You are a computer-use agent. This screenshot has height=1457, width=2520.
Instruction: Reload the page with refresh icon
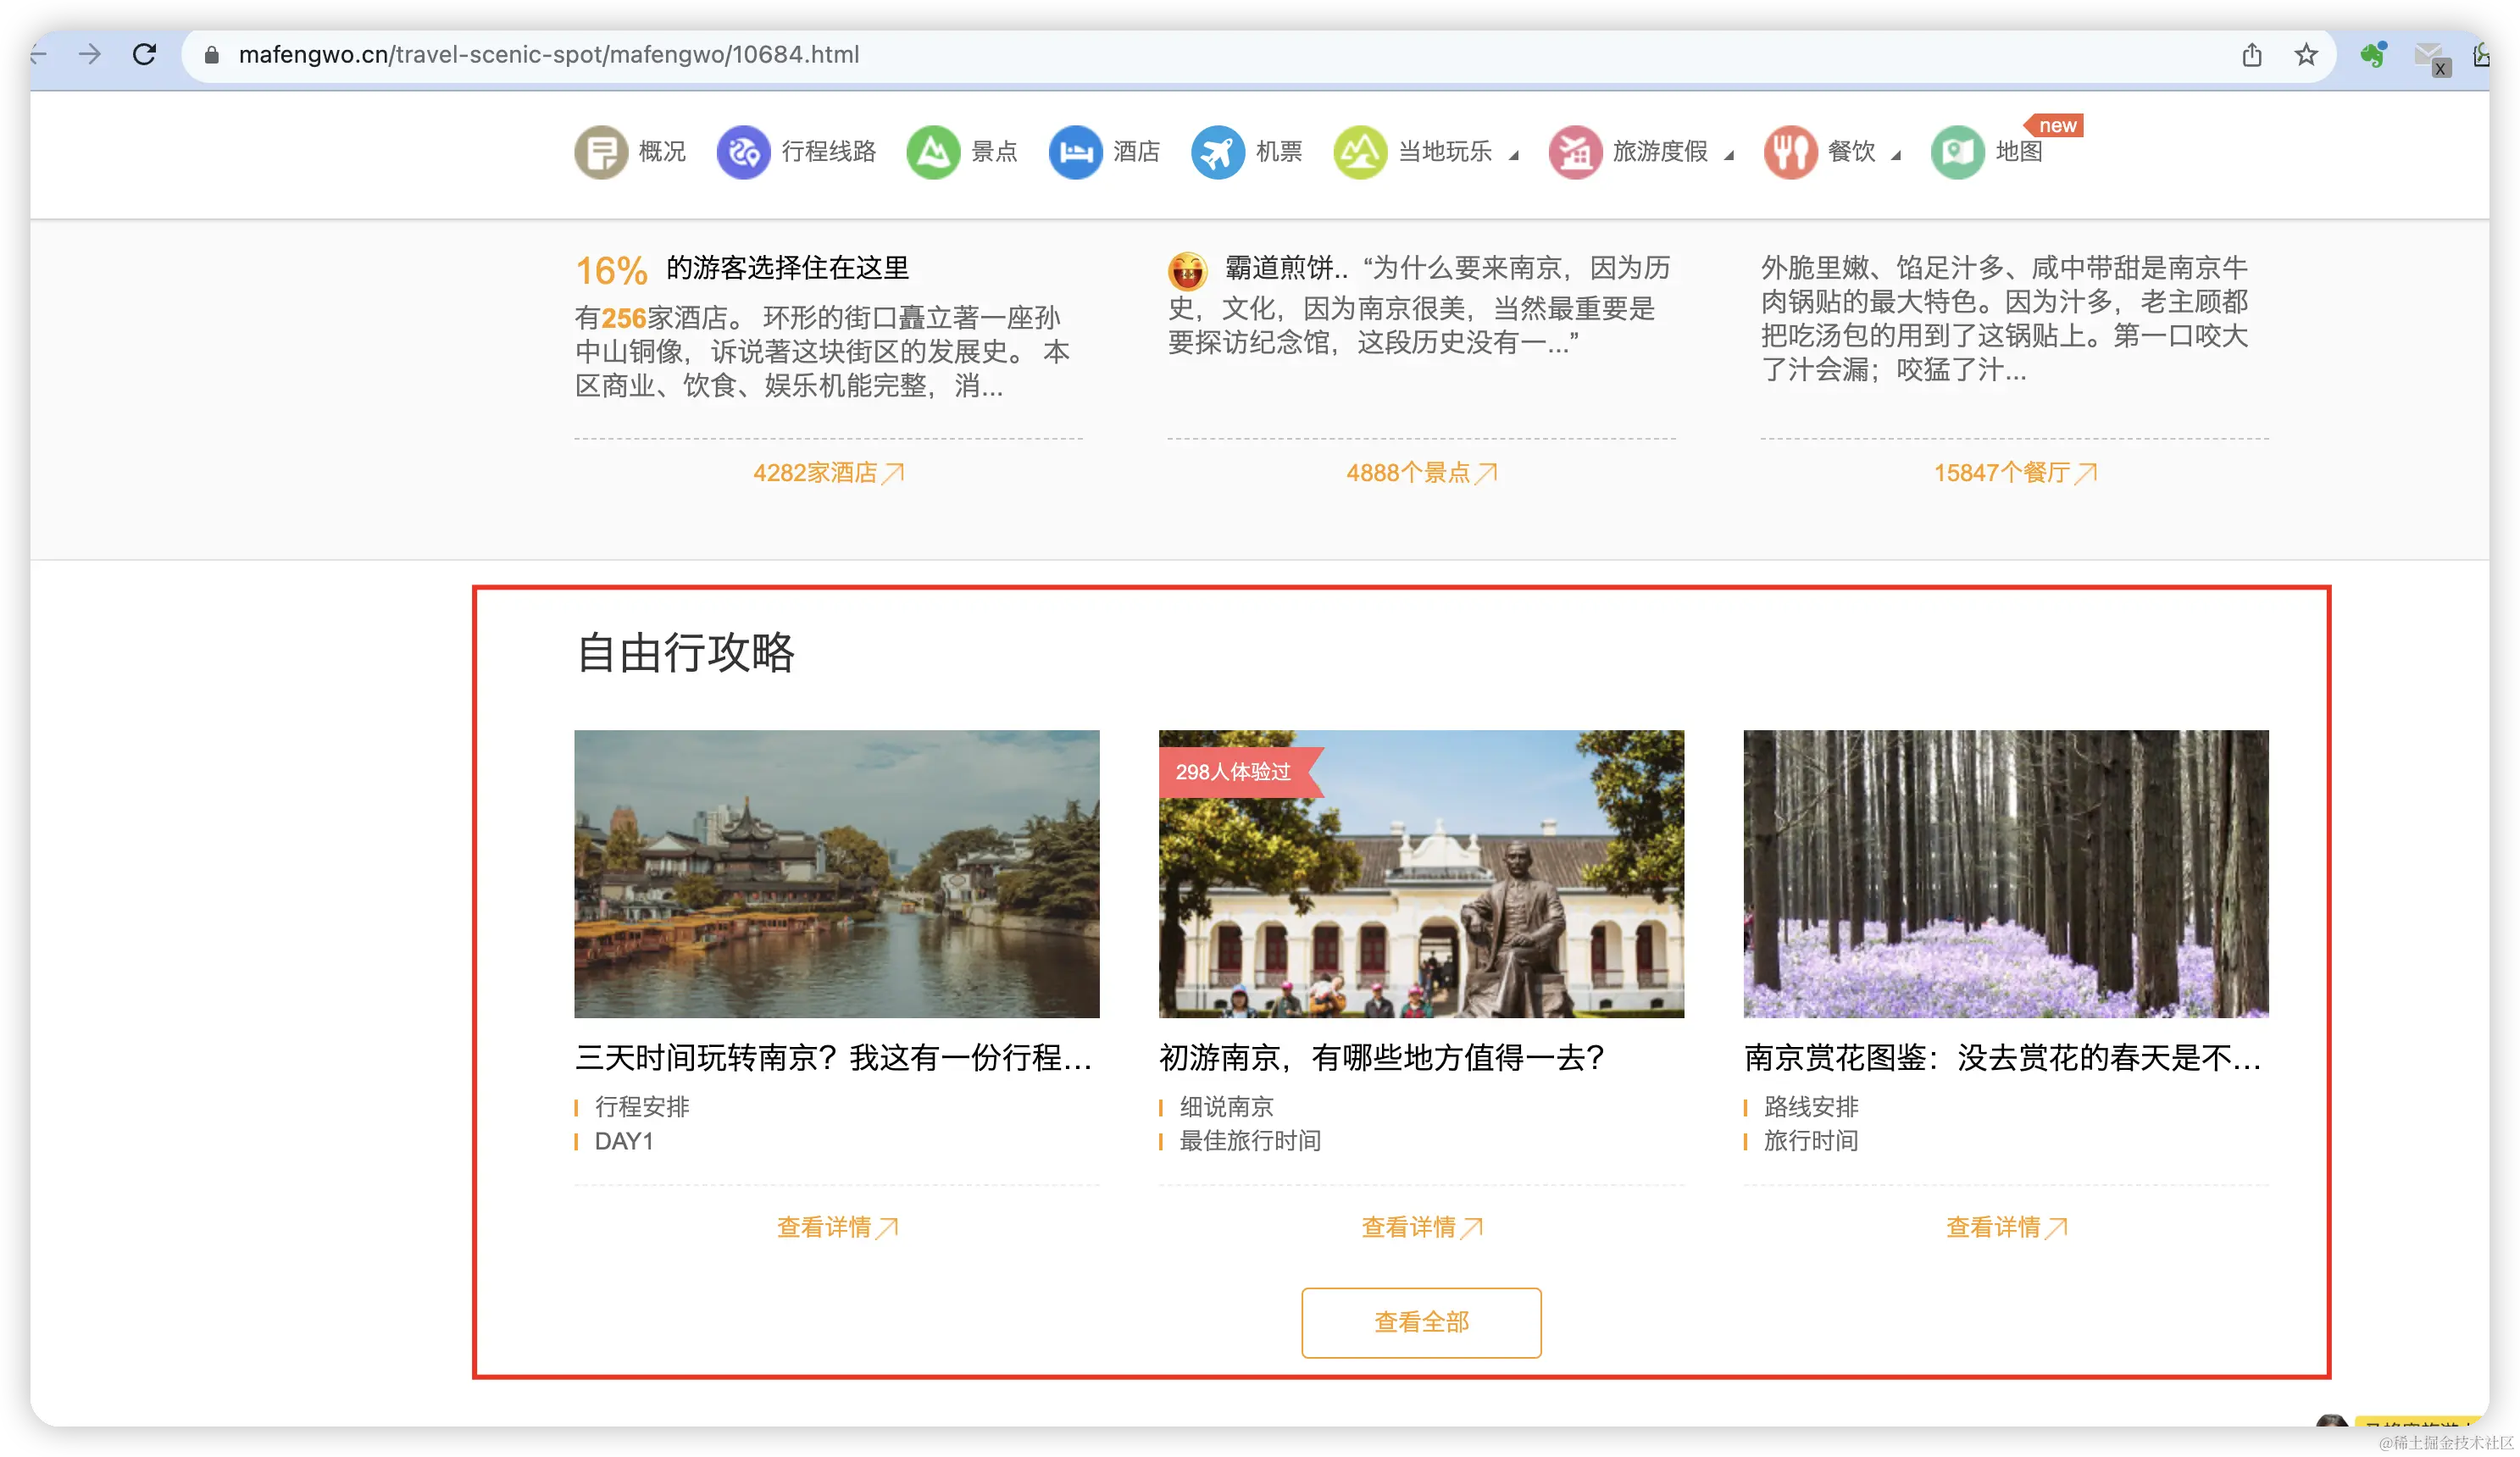tap(145, 54)
